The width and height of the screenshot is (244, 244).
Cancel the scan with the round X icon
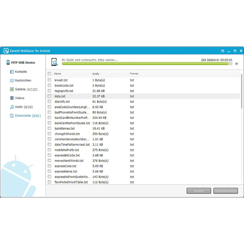click(237, 64)
